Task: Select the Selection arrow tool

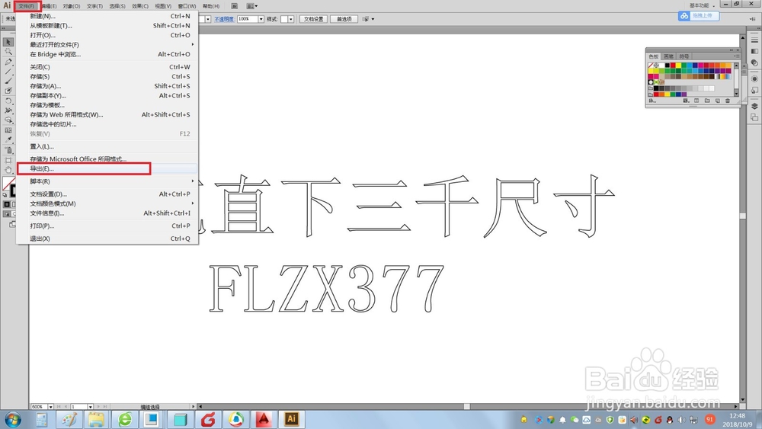Action: coord(8,42)
